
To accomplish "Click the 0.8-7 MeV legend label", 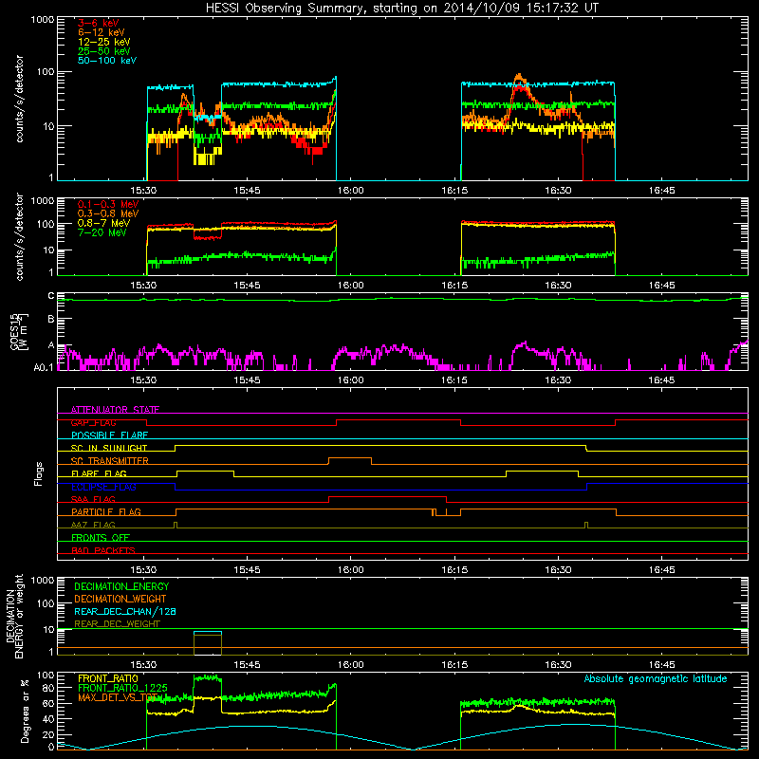I will click(103, 223).
